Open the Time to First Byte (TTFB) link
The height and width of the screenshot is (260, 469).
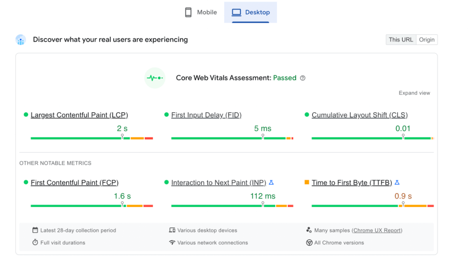352,183
